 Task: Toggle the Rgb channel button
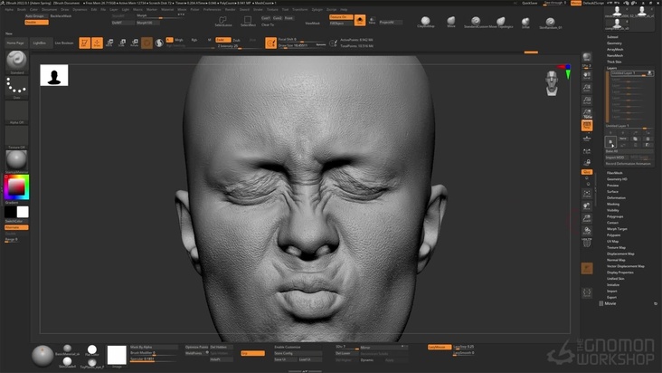(x=194, y=40)
